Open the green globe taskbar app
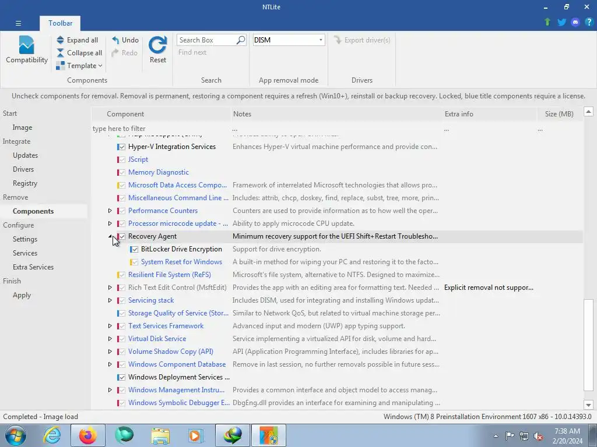The width and height of the screenshot is (597, 447). (x=124, y=435)
